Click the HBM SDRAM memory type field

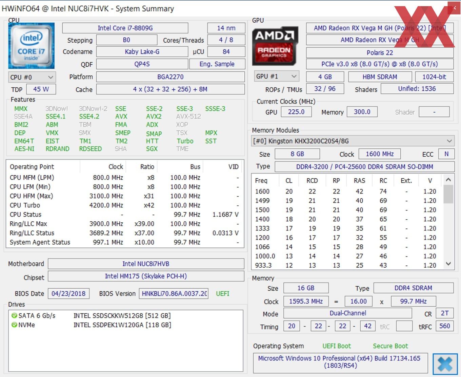380,77
